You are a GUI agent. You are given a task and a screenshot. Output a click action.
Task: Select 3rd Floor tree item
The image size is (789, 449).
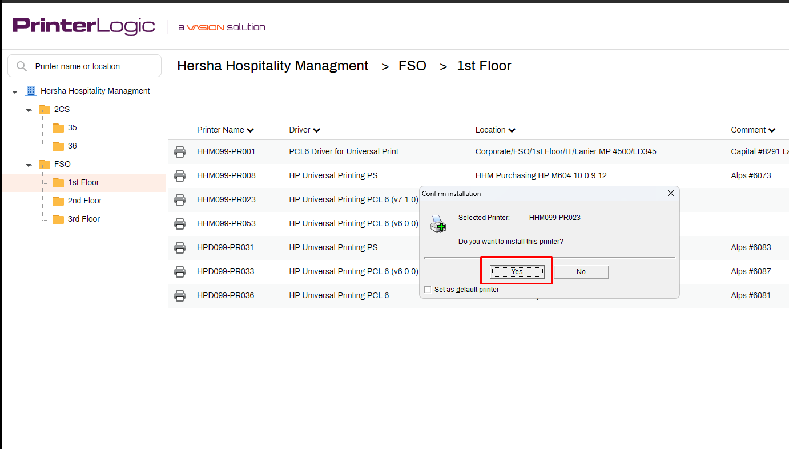click(84, 219)
